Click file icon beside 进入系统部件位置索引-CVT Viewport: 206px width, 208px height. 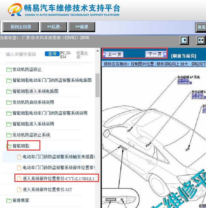(x=19, y=179)
